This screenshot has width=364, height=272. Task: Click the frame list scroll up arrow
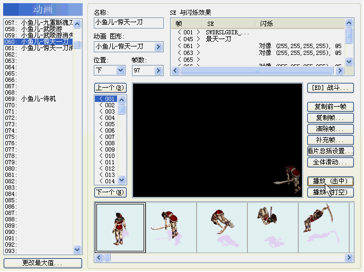[122, 100]
